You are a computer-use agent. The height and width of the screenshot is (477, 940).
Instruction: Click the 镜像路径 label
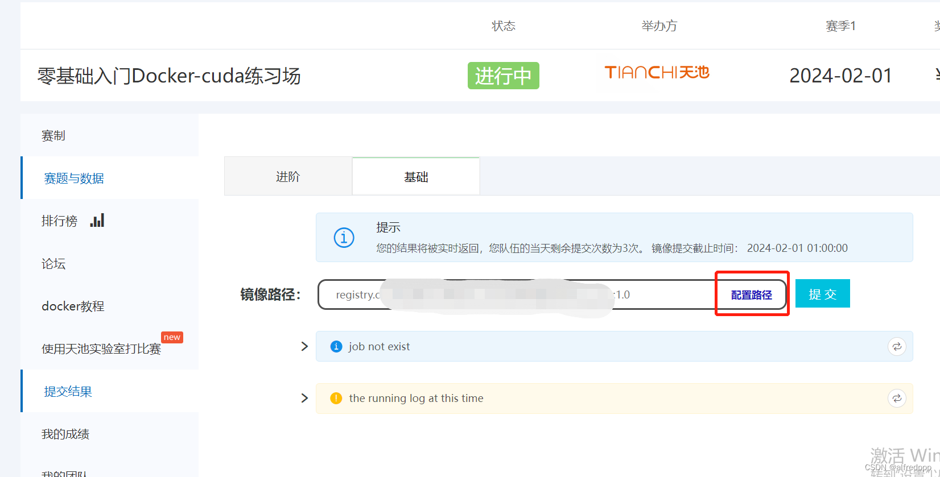point(270,295)
